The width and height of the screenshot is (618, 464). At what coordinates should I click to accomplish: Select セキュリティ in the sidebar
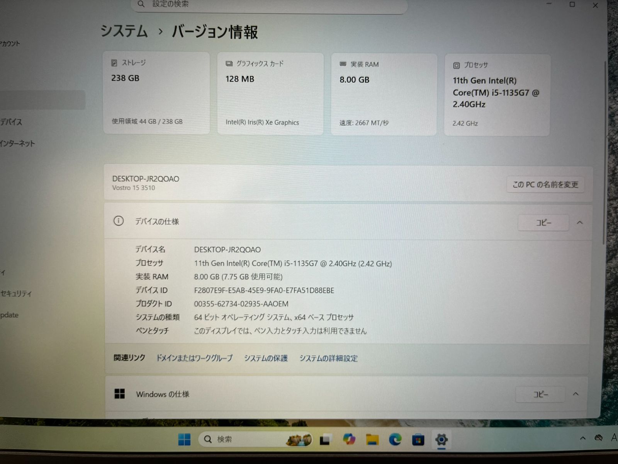click(16, 293)
